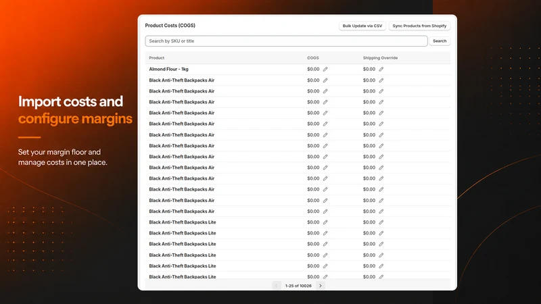This screenshot has height=304, width=541.
Task: Click the COGS column header
Action: (313, 58)
